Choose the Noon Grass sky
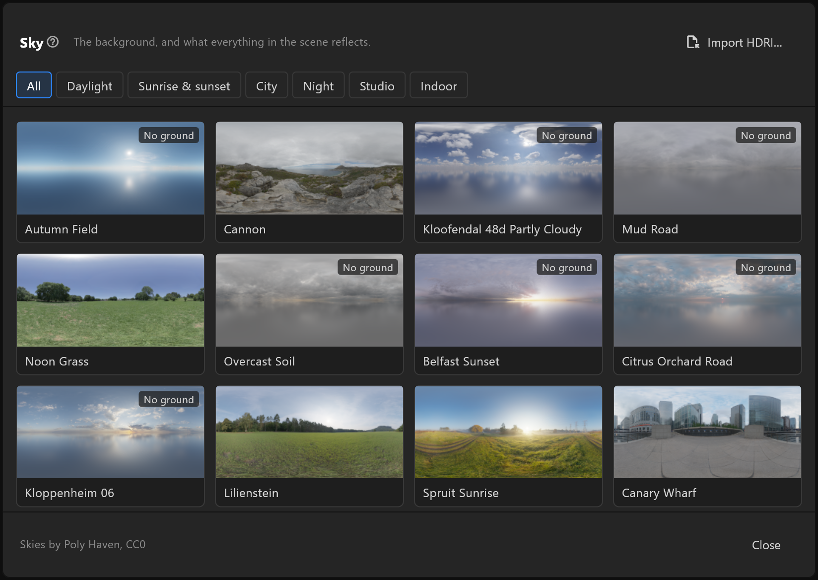 (110, 314)
